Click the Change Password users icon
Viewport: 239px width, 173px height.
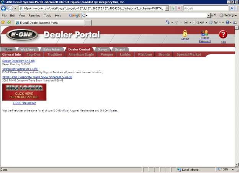[x=205, y=33]
